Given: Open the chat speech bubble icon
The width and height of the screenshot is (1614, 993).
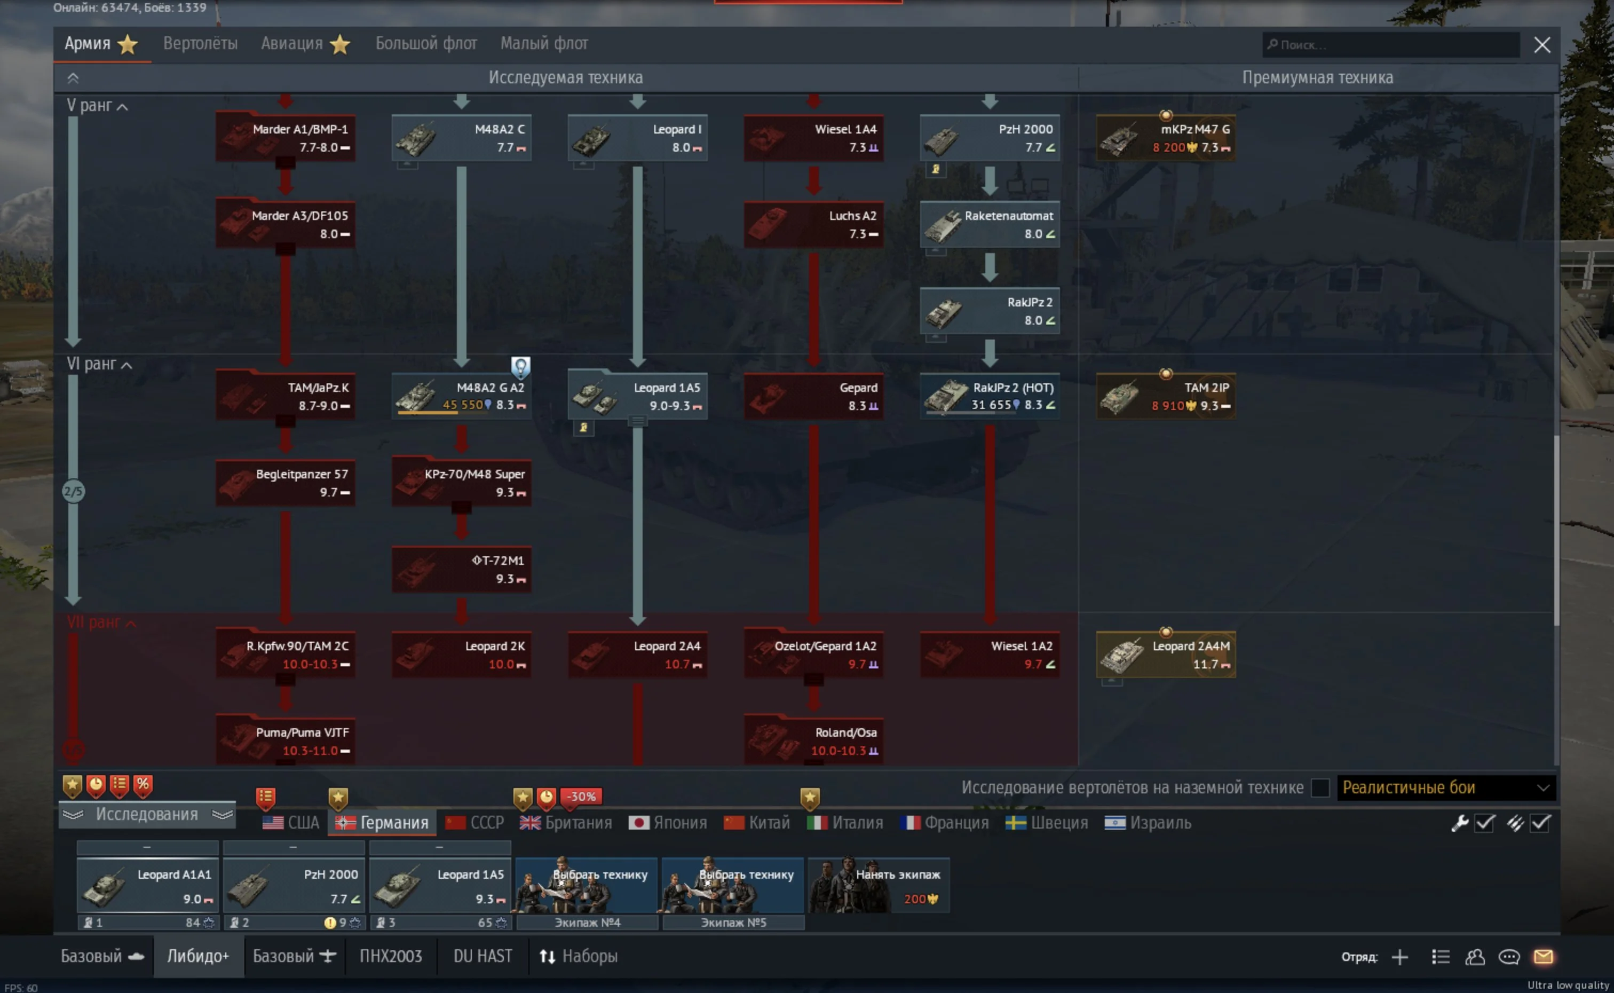Looking at the screenshot, I should tap(1508, 957).
